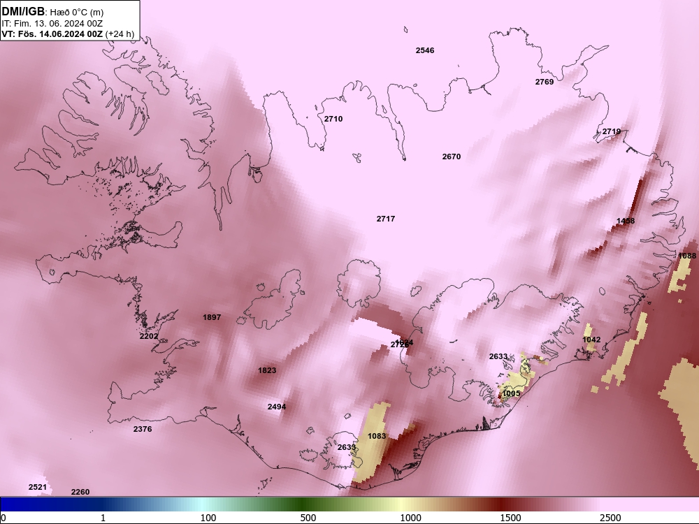
Task: Click the map value 2717
Action: click(x=386, y=219)
